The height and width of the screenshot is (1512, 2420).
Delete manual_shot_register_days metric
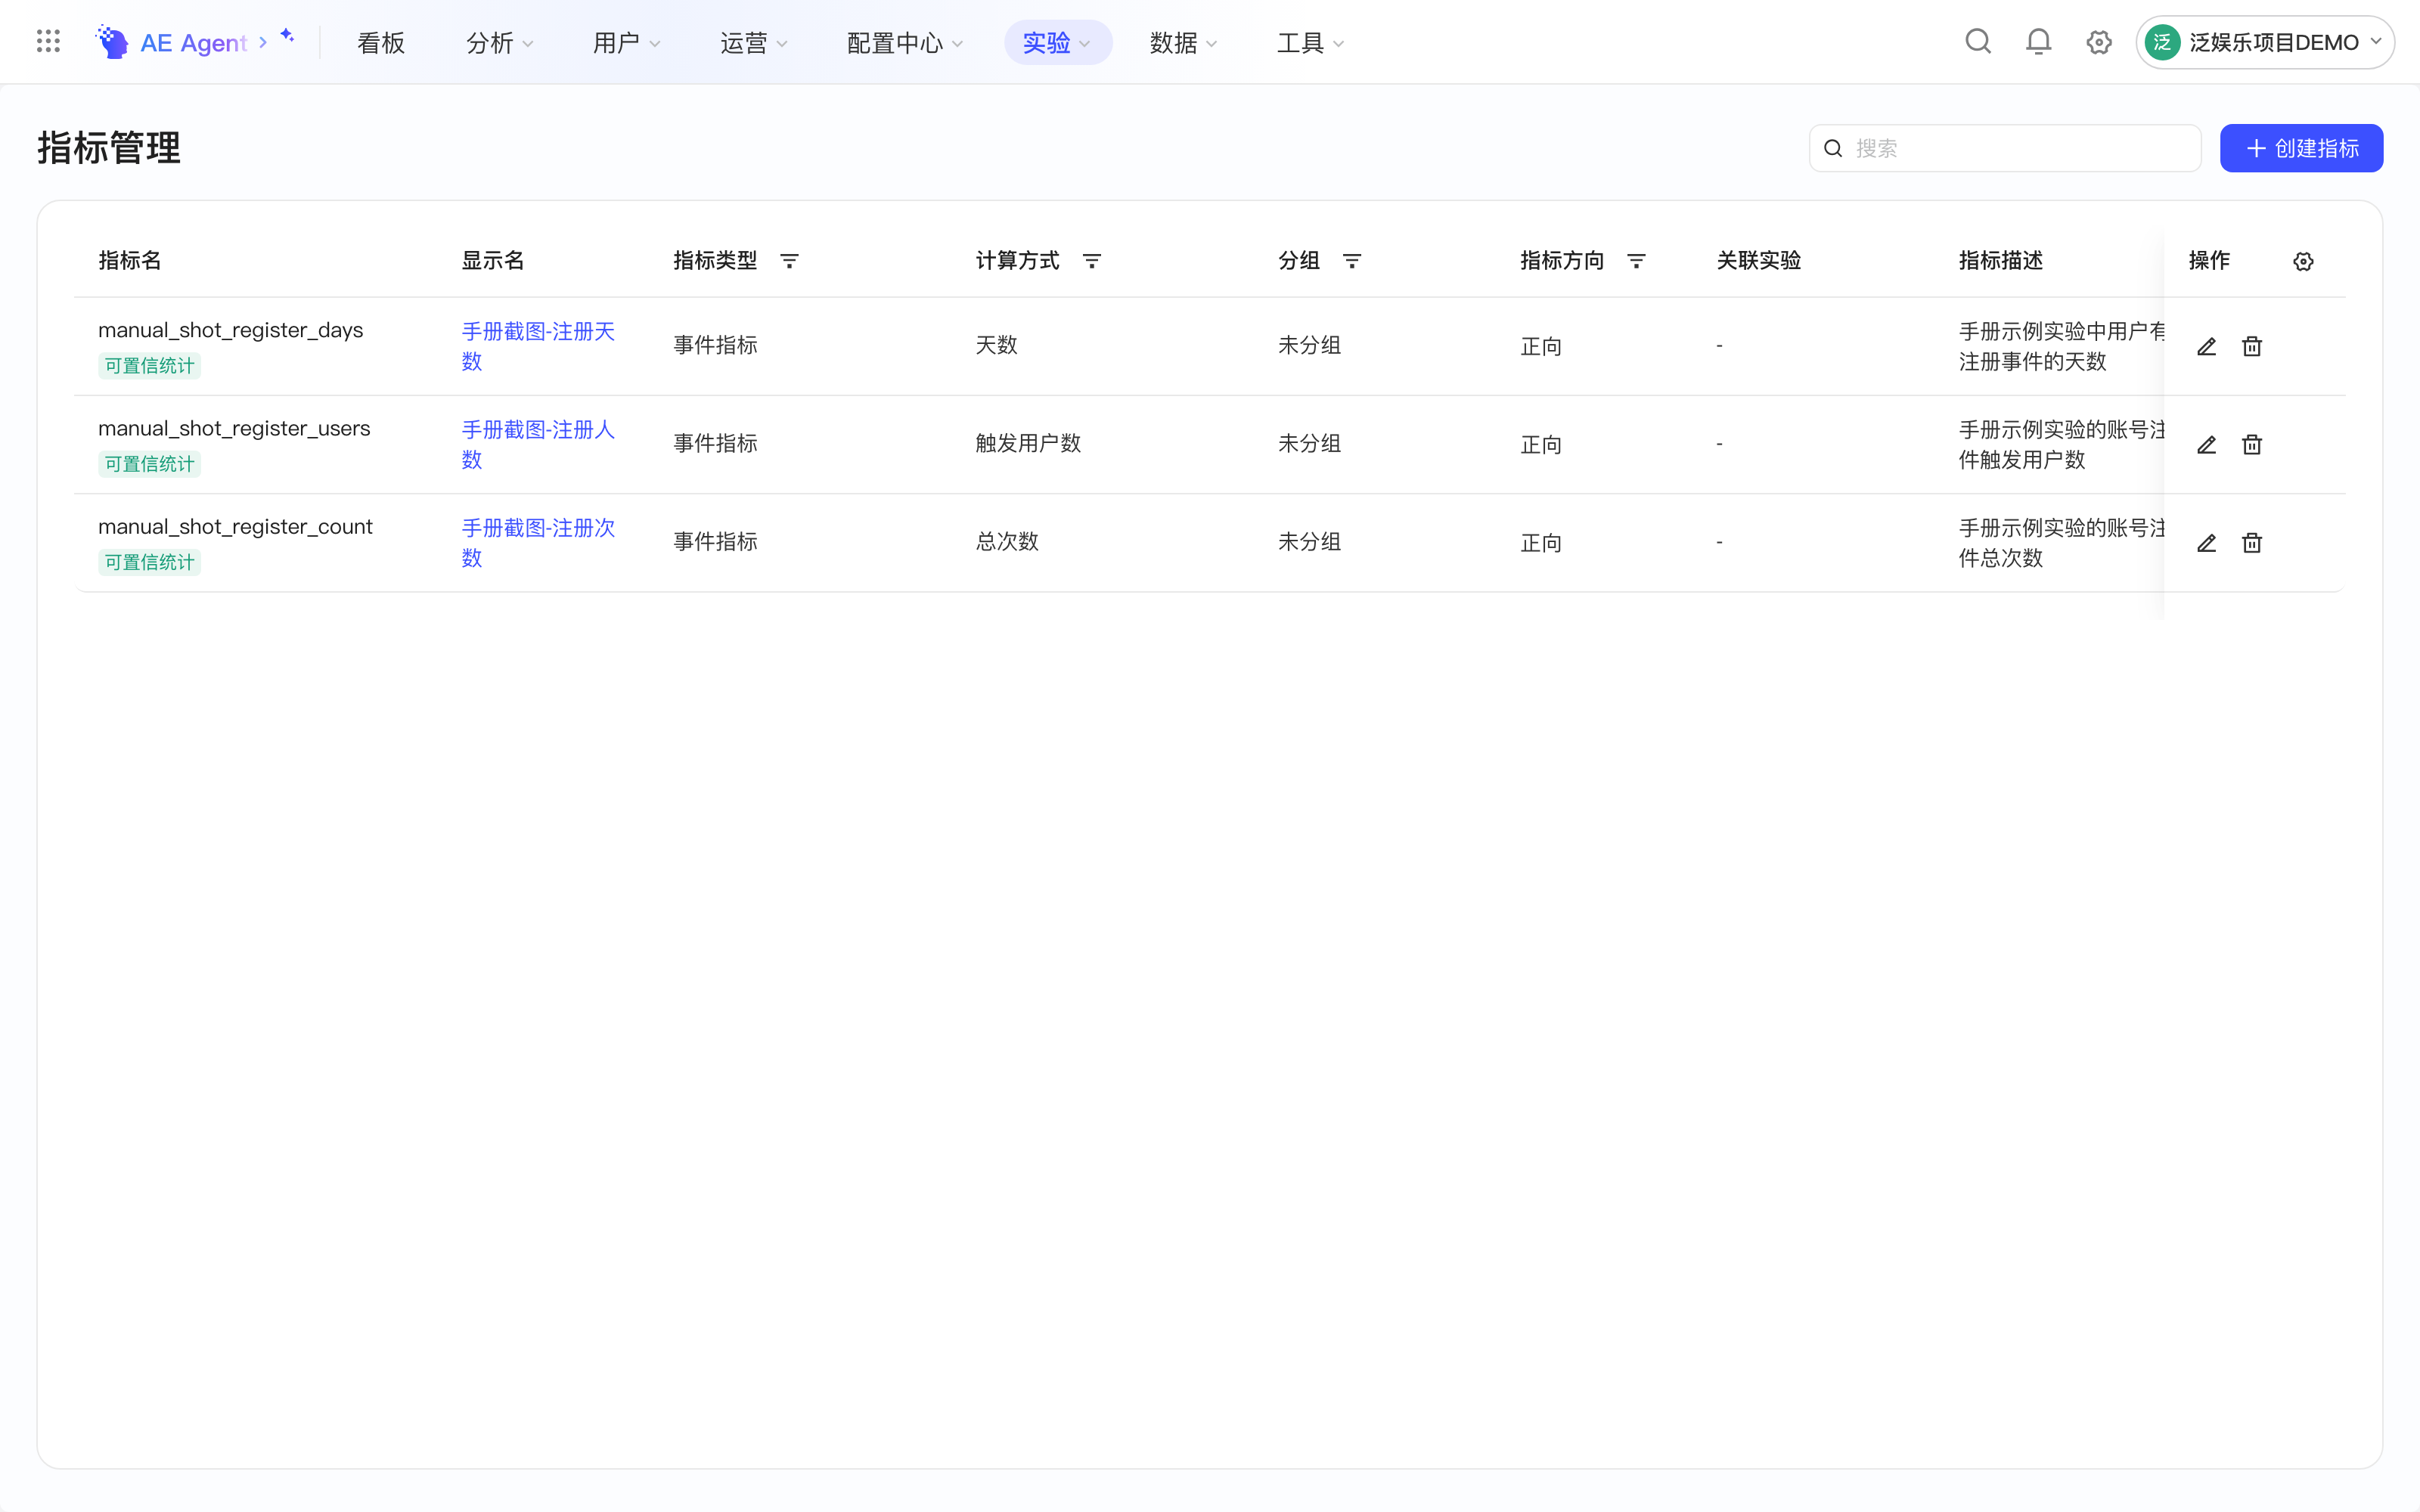[2252, 346]
